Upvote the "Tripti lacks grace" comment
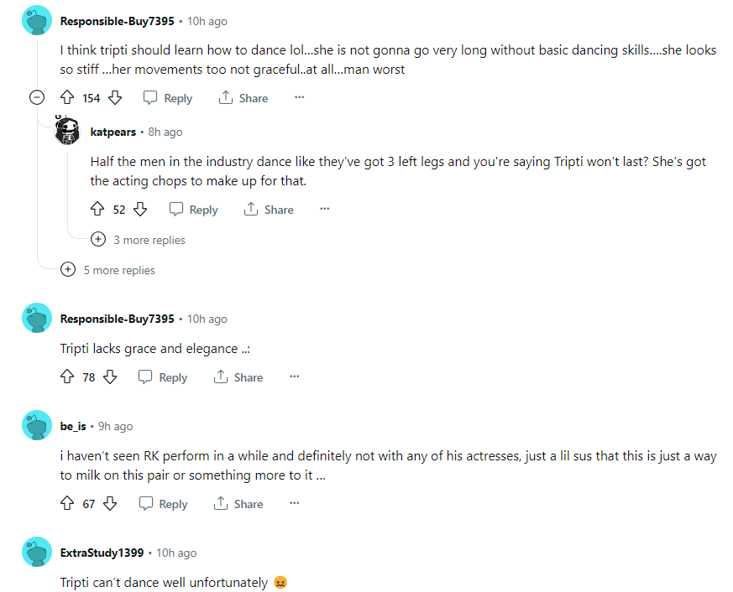 point(67,377)
